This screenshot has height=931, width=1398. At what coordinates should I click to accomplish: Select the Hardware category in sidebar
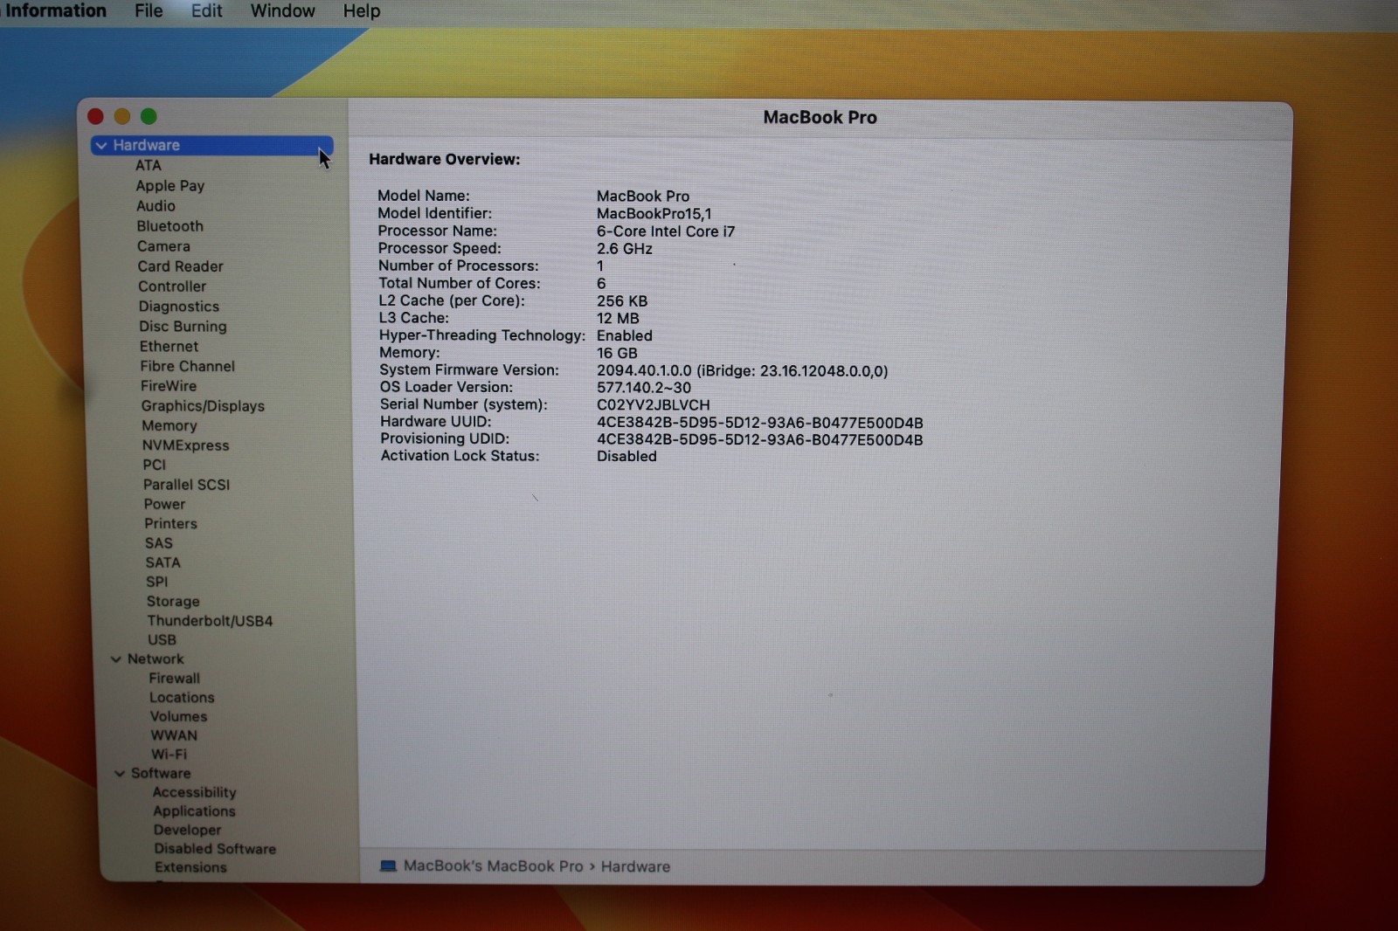[x=212, y=146]
